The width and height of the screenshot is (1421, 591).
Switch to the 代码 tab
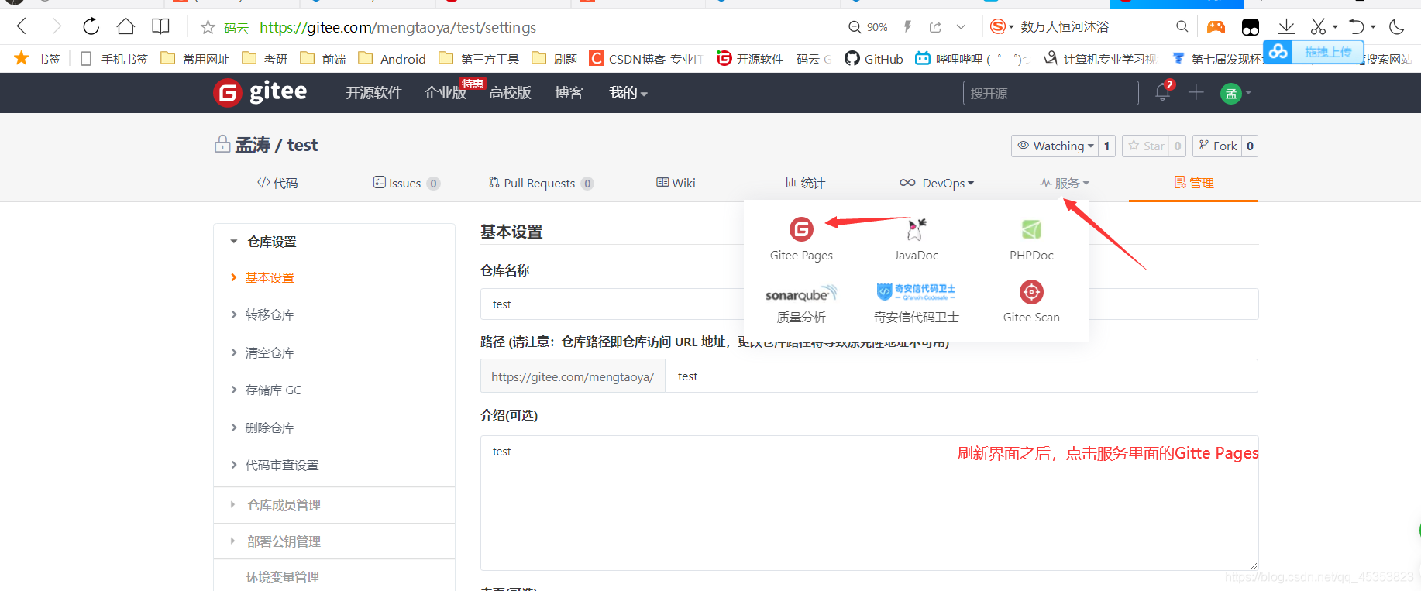click(x=277, y=183)
